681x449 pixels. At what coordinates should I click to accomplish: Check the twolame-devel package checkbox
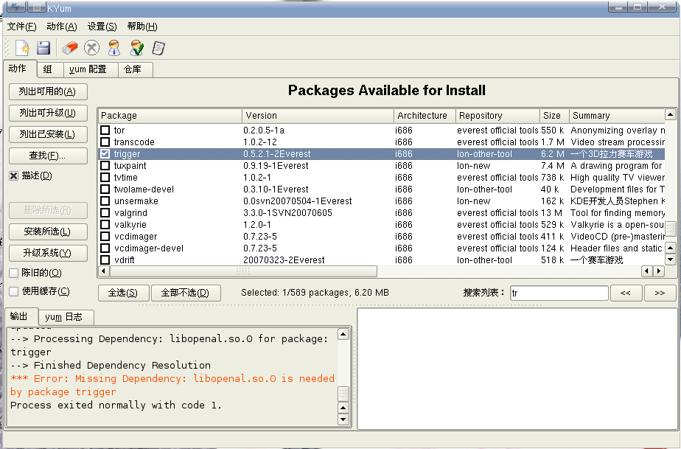point(105,189)
